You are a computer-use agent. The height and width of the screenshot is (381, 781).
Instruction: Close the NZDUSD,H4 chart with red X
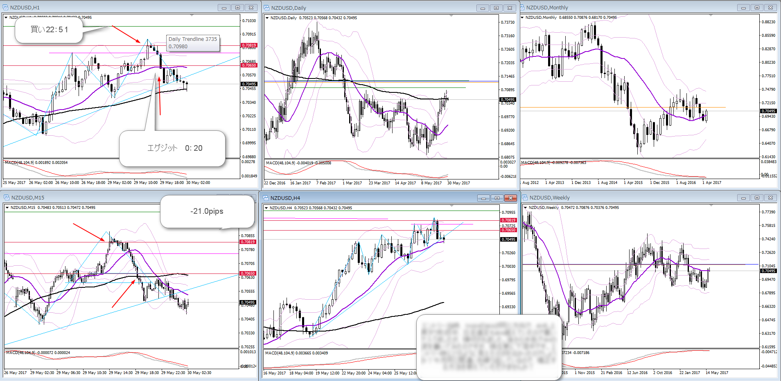(x=510, y=198)
